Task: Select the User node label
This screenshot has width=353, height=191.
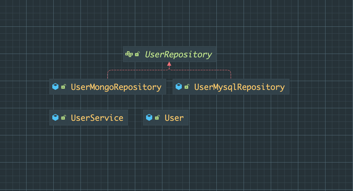Action: click(x=174, y=118)
